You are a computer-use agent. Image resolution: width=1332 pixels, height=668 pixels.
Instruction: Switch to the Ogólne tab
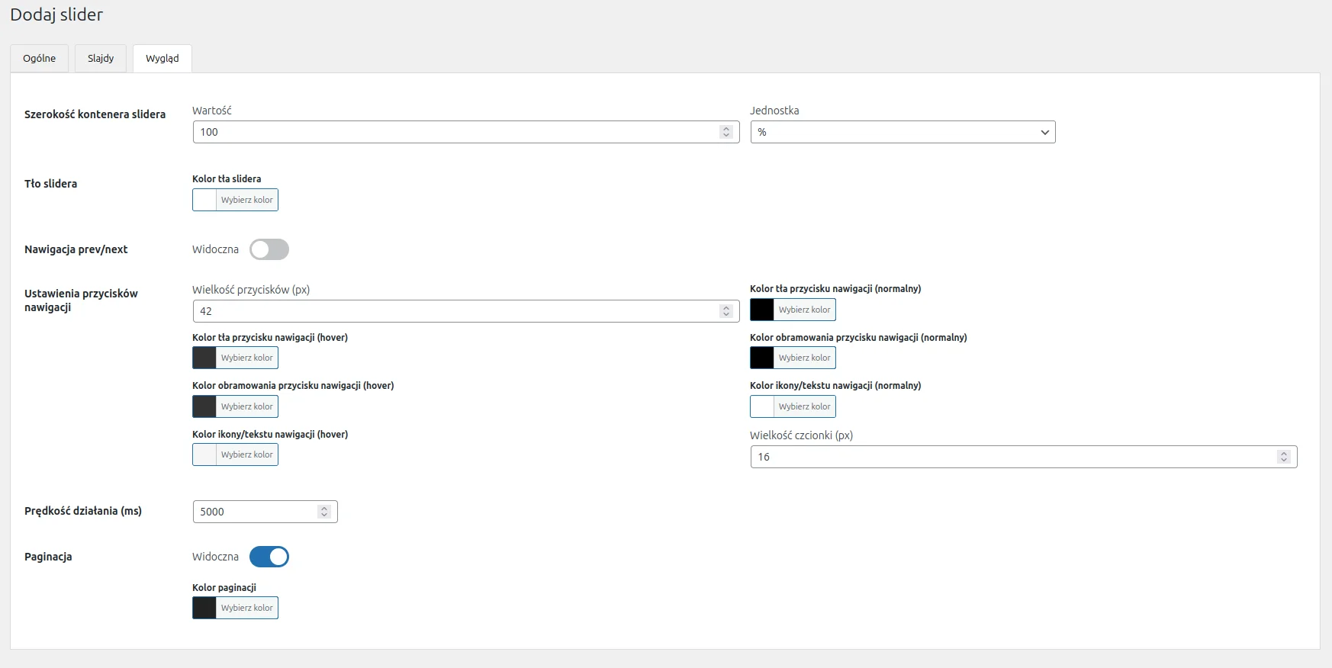pyautogui.click(x=39, y=59)
